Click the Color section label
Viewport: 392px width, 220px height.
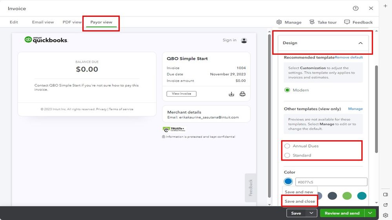tap(290, 172)
